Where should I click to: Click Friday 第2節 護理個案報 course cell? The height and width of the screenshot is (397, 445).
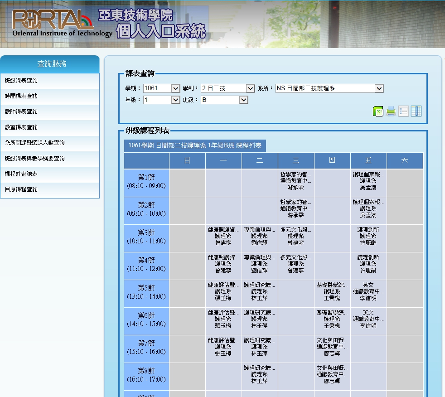click(x=368, y=211)
